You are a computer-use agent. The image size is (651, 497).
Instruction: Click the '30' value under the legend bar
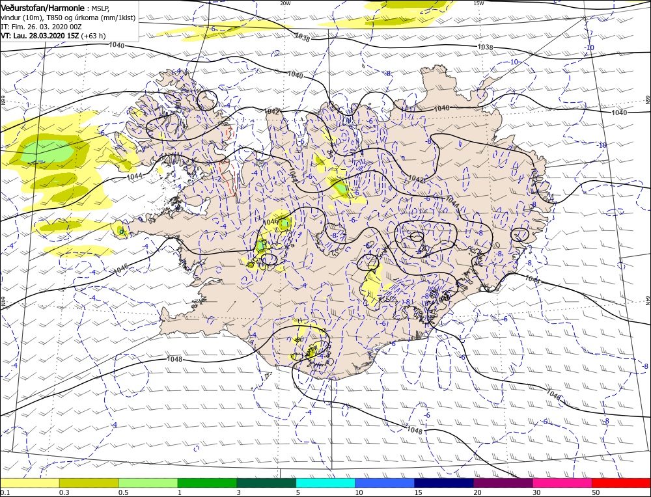click(x=537, y=492)
